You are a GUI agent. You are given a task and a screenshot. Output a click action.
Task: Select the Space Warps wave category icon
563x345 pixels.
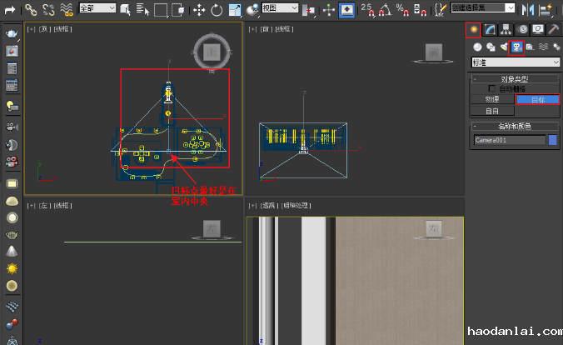click(x=543, y=47)
